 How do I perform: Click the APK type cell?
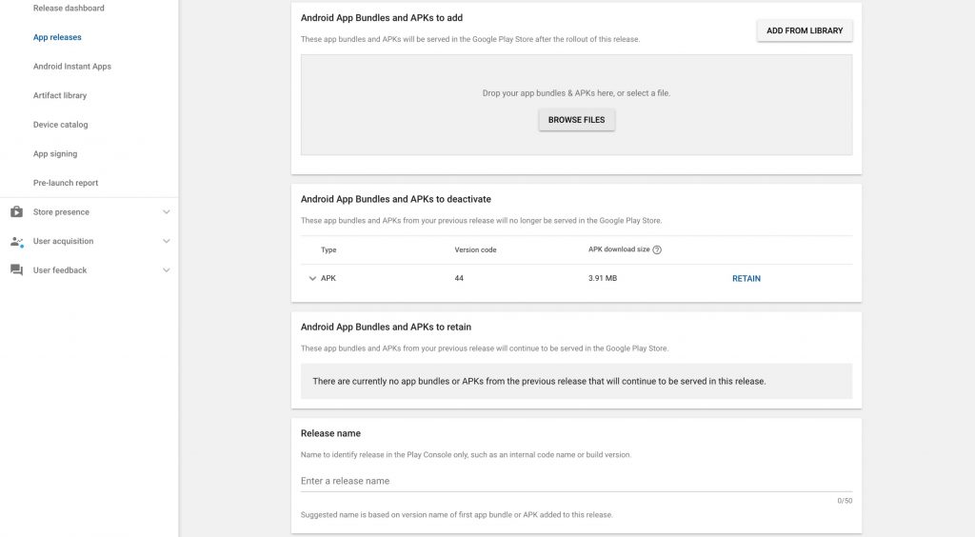click(328, 278)
